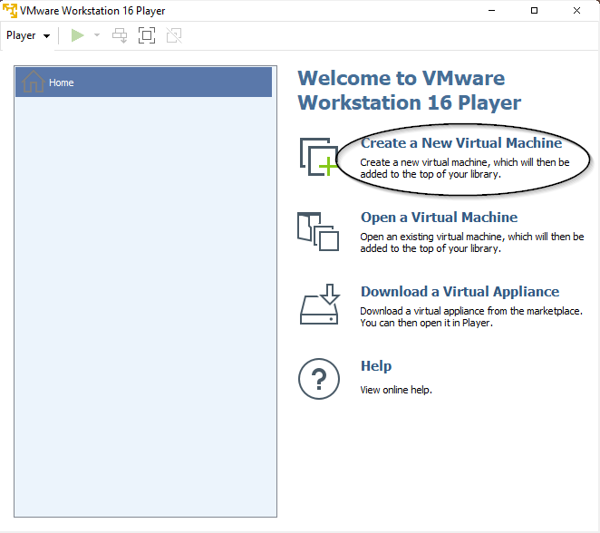The image size is (600, 533).
Task: Click 'Open an existing virtual machine' description
Action: (x=472, y=243)
